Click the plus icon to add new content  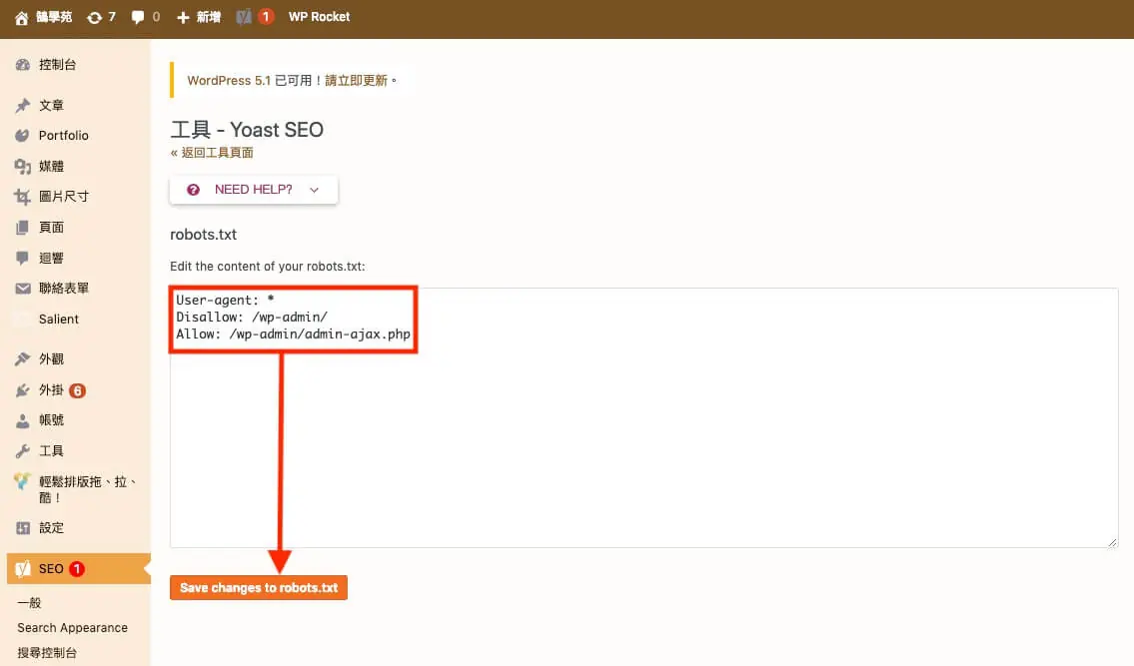pos(183,17)
